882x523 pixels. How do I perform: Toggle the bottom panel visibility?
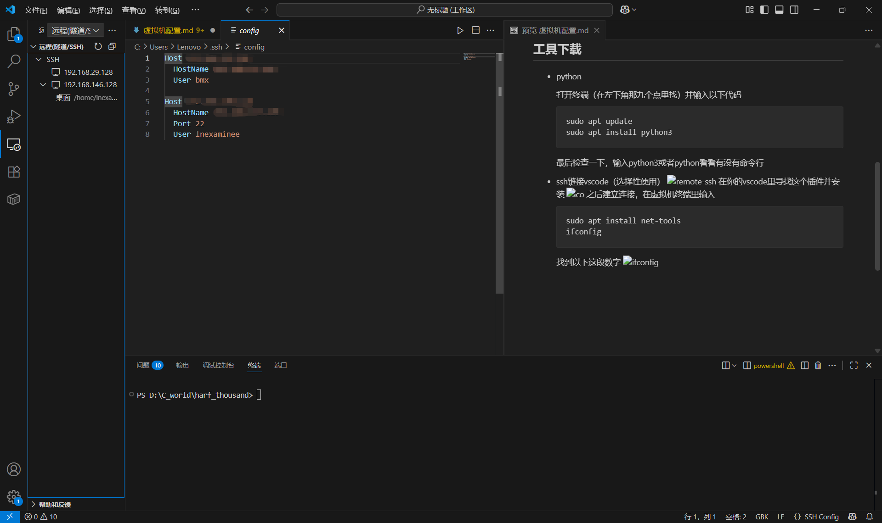click(779, 10)
